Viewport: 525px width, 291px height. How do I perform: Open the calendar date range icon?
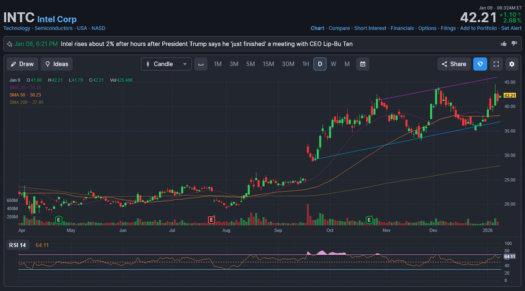[363, 64]
